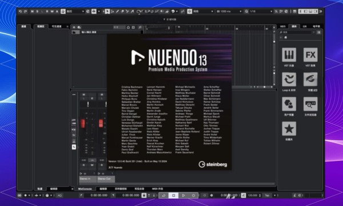Switch to the CR tab in right zone

click(305, 26)
